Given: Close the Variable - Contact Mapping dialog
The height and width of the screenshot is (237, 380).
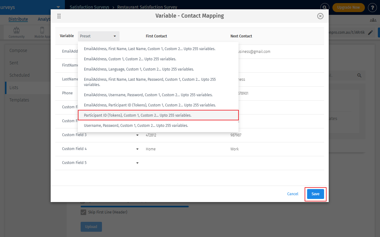Looking at the screenshot, I should pyautogui.click(x=320, y=16).
